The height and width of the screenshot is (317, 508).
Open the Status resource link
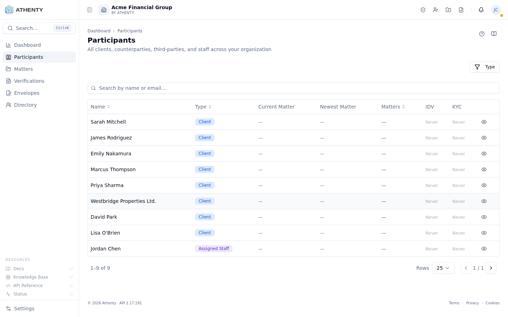39,294
